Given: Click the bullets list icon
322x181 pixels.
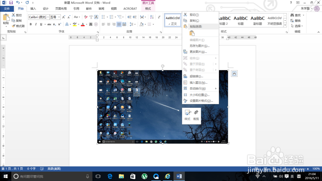Looking at the screenshot, I should 103,17.
